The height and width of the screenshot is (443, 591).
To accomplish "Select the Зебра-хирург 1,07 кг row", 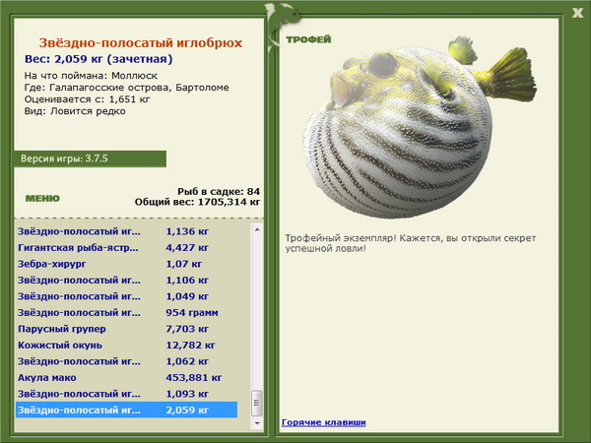I will click(x=126, y=264).
